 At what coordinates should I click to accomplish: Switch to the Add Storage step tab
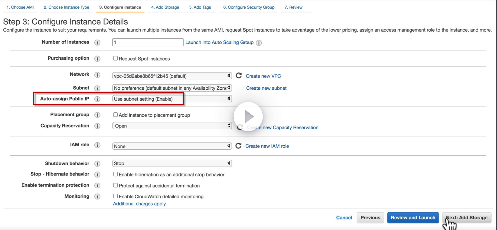165,7
